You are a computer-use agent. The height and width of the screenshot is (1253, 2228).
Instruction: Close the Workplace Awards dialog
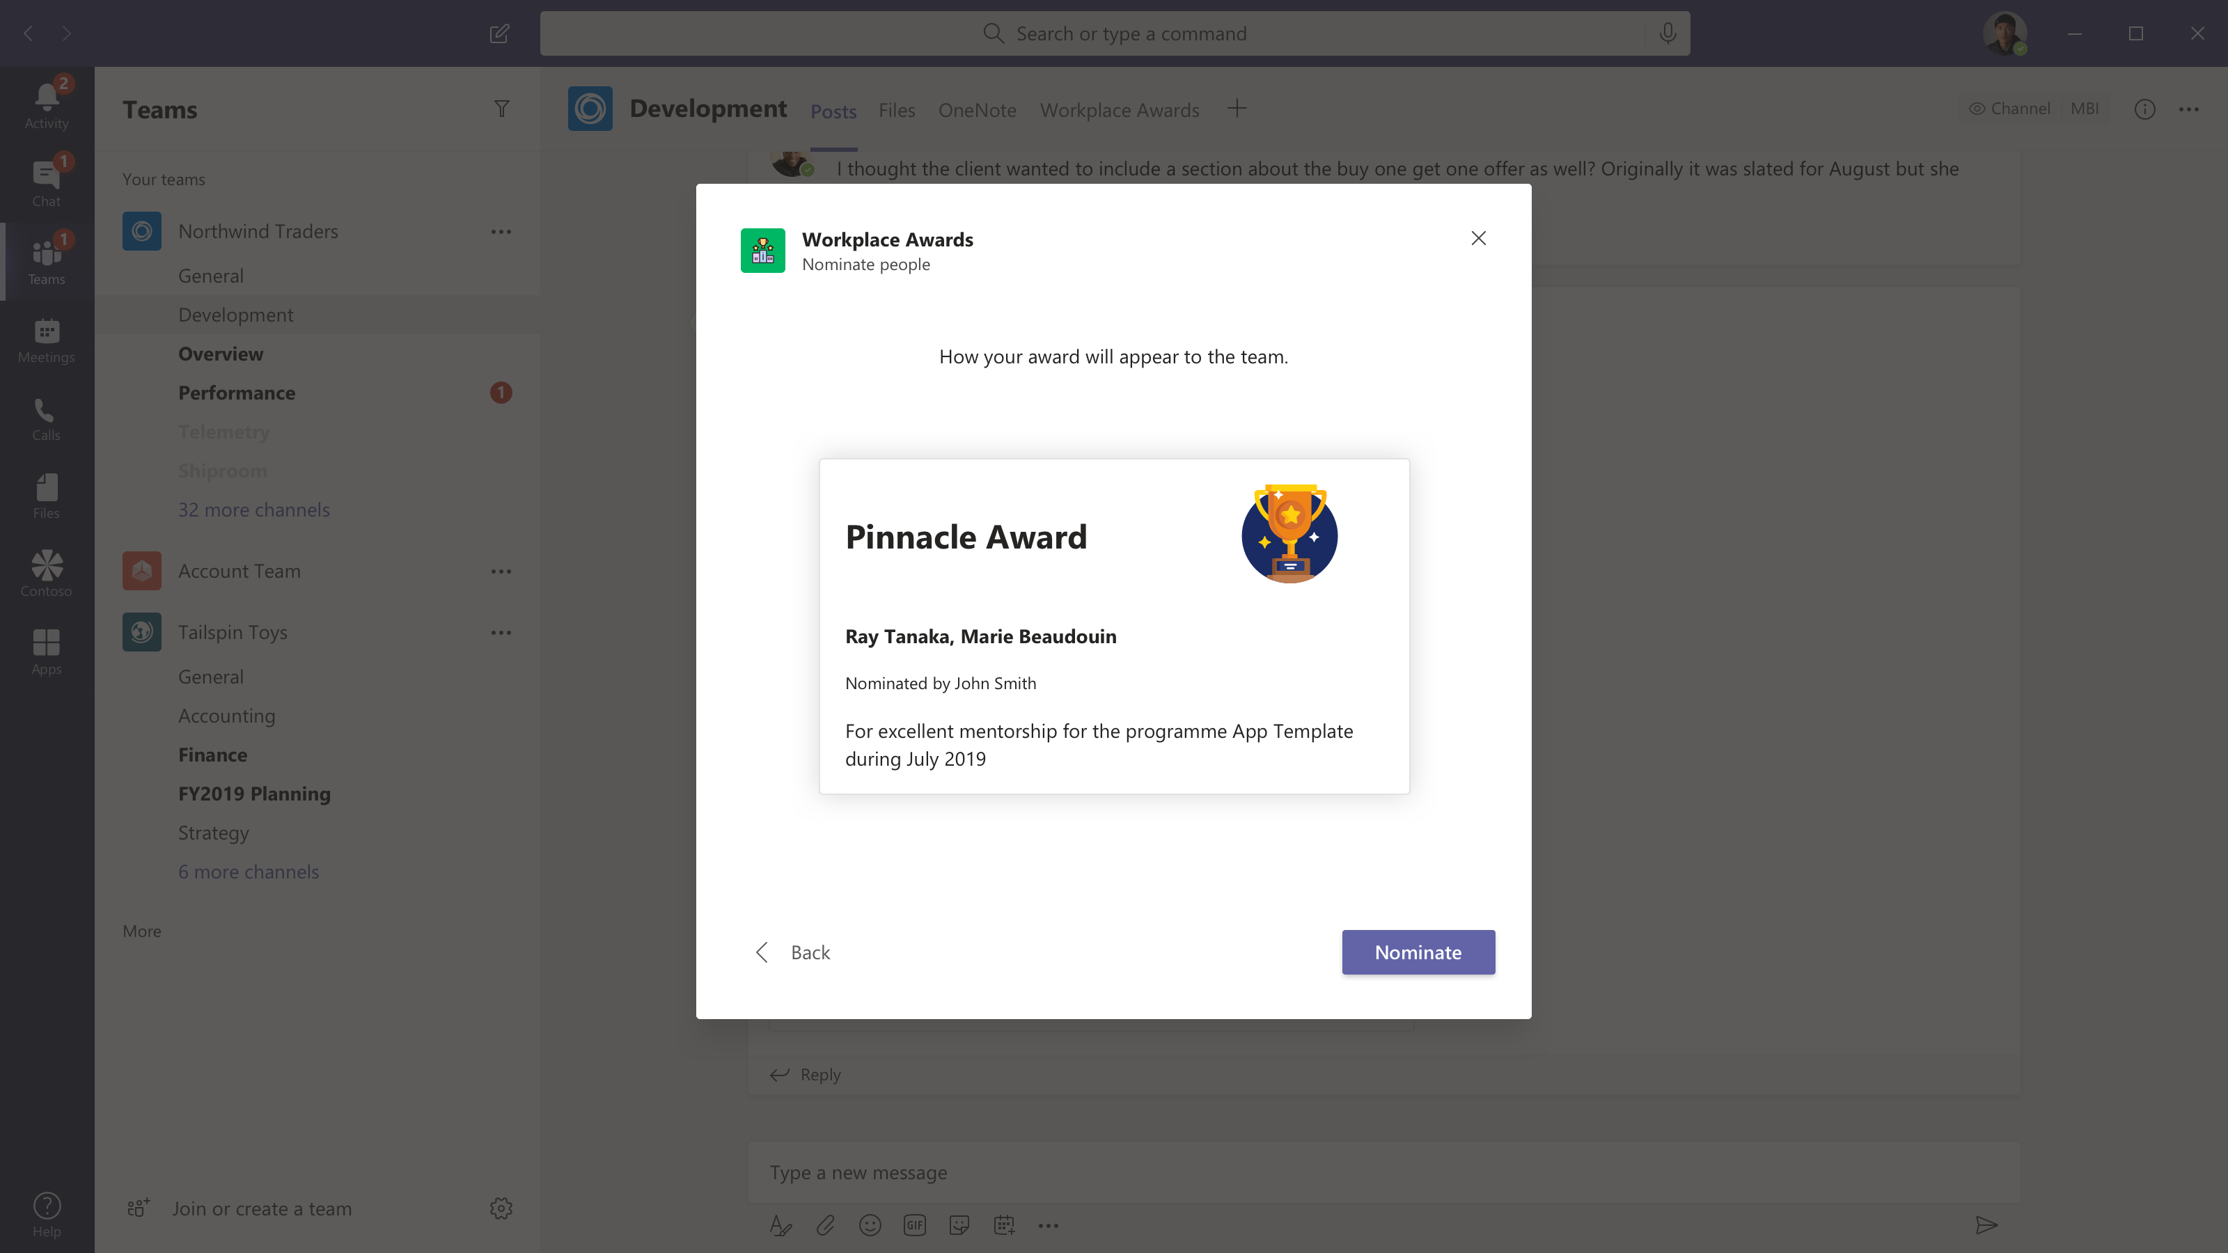(x=1478, y=238)
